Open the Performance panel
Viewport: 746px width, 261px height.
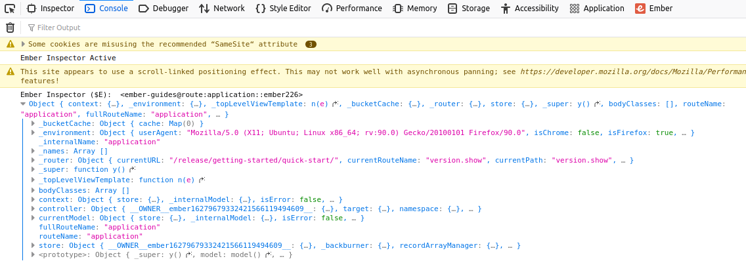point(351,8)
